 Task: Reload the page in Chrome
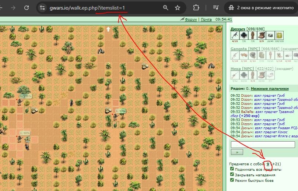27,8
